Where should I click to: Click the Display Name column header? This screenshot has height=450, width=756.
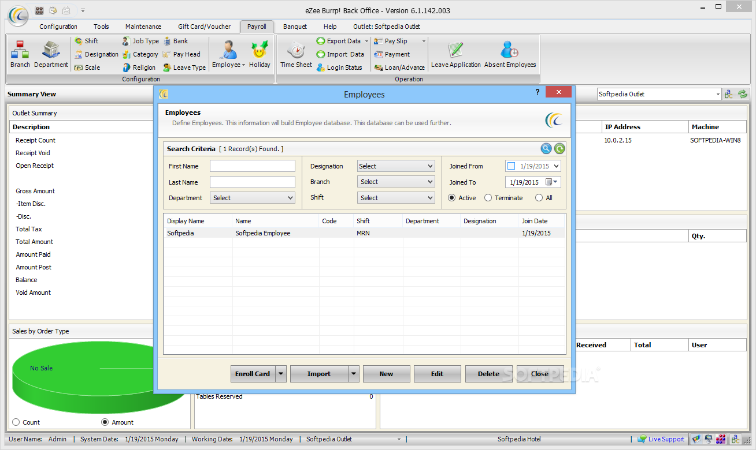tap(198, 221)
